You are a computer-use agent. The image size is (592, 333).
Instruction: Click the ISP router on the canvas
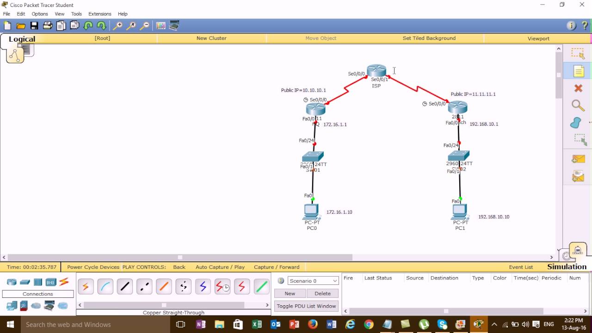(376, 71)
